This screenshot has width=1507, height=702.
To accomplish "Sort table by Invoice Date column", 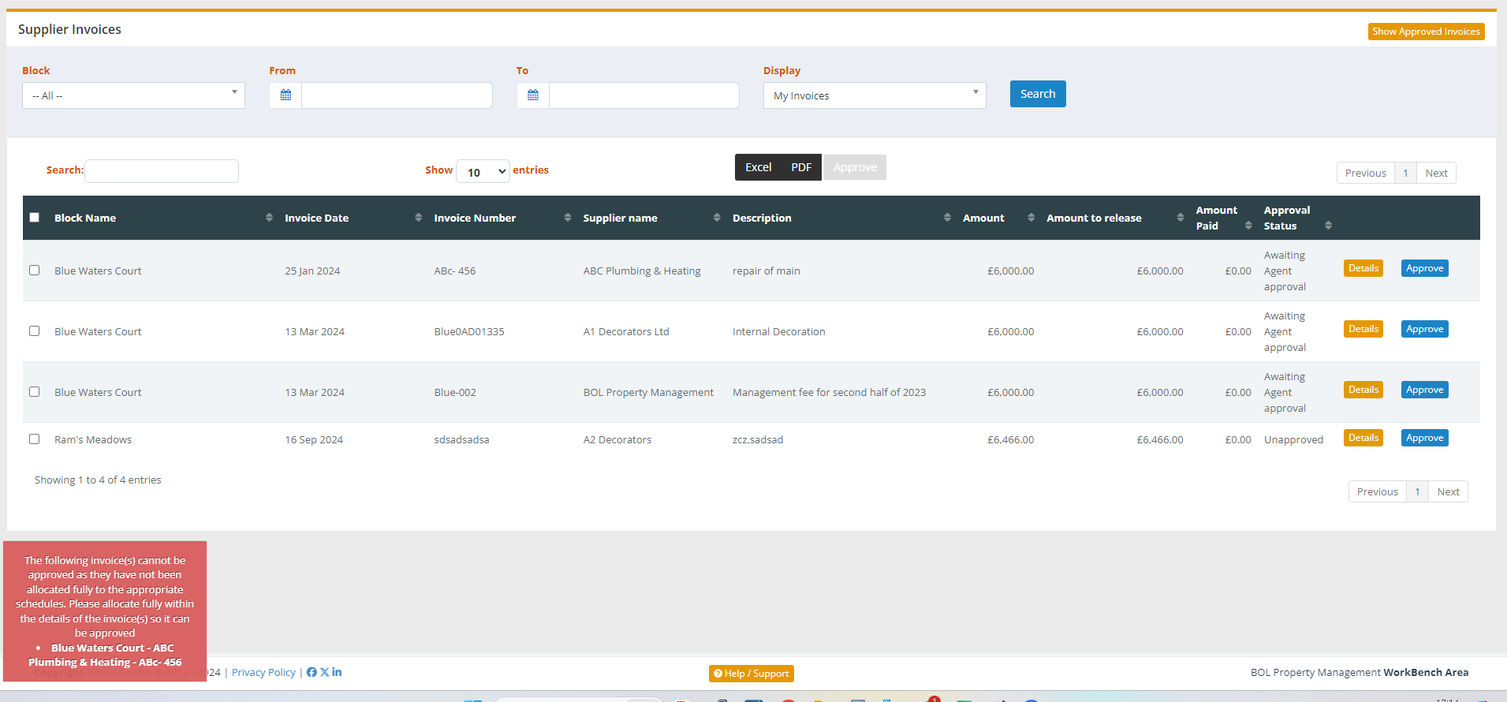I will [316, 218].
